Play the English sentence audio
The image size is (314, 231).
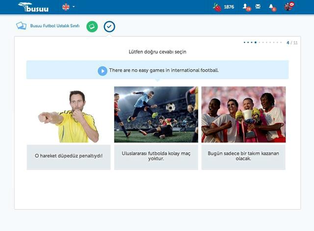tap(103, 71)
